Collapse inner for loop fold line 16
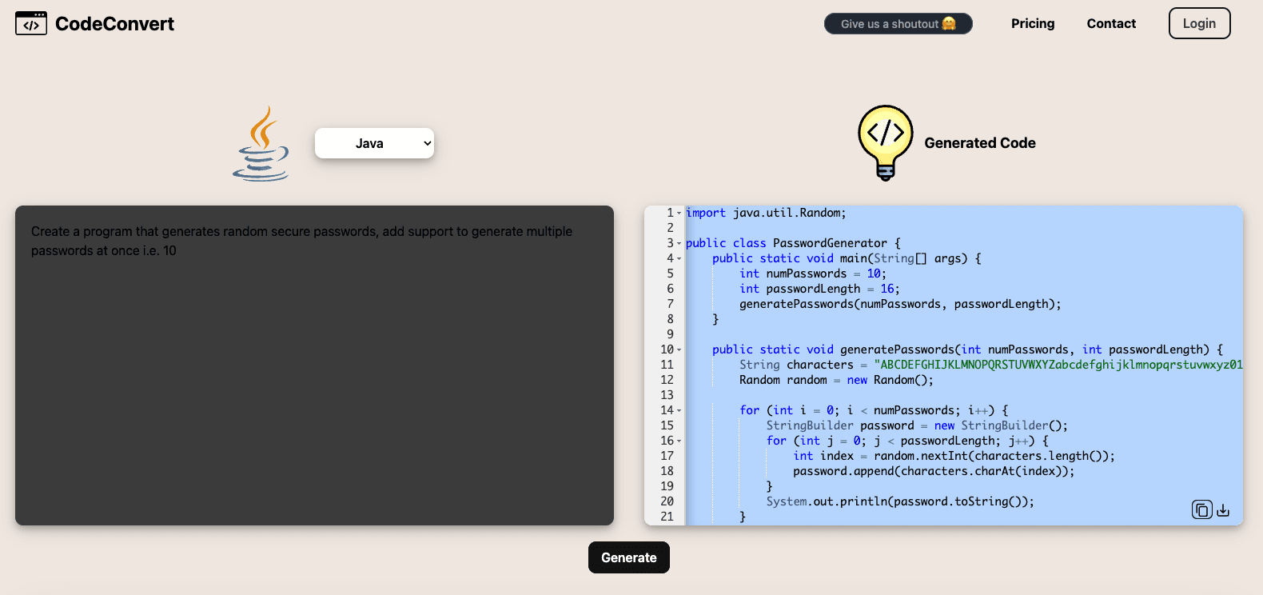Screen dimensions: 1263x595 point(679,441)
